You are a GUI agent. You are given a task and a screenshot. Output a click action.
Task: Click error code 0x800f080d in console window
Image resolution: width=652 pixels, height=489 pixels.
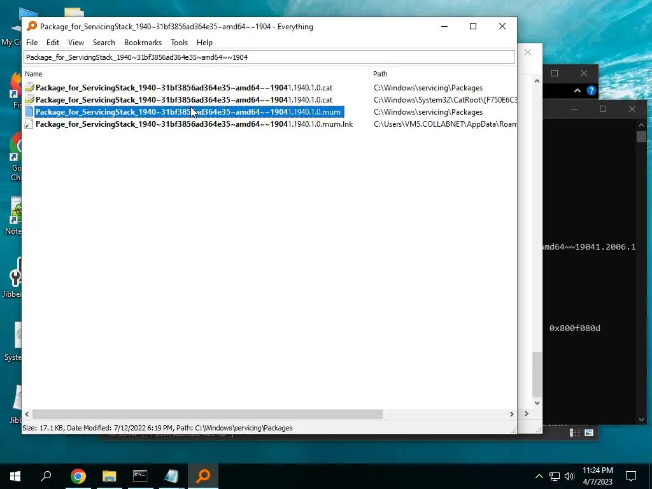575,329
